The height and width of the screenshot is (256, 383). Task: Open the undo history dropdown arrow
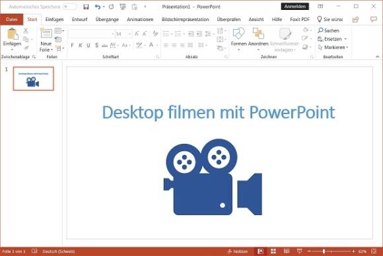(x=104, y=7)
